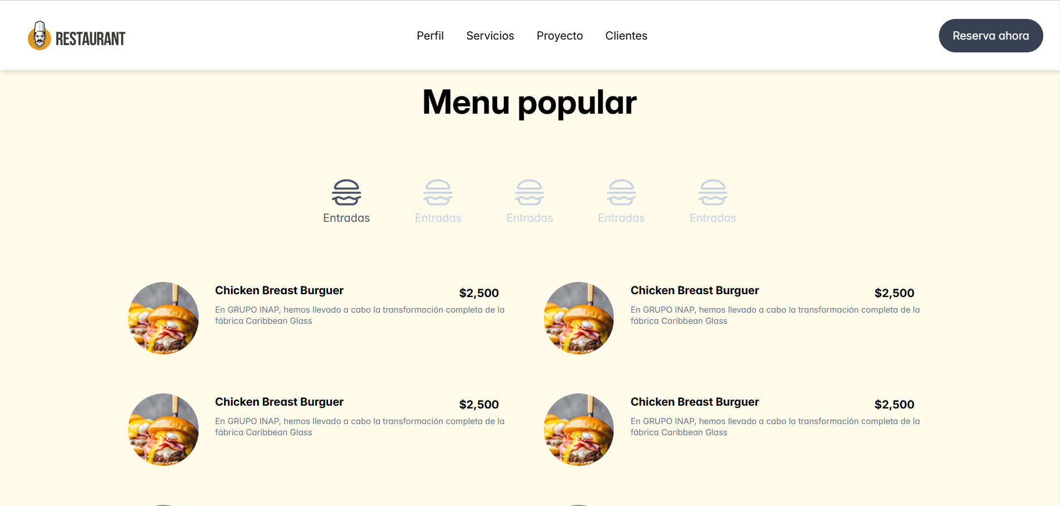Select the last faded Entradas tab label
The height and width of the screenshot is (506, 1060).
point(713,218)
